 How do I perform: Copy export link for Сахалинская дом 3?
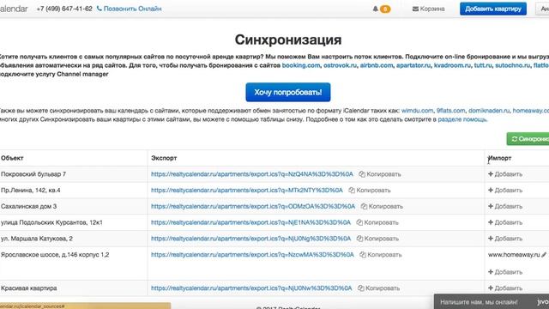click(x=382, y=206)
